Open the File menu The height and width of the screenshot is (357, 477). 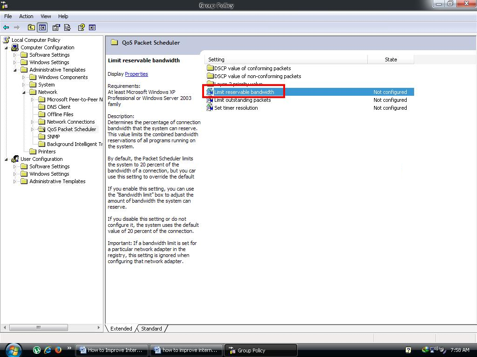coord(8,16)
